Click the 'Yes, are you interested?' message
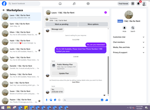Screen dimensions: 150x110 [96, 45]
